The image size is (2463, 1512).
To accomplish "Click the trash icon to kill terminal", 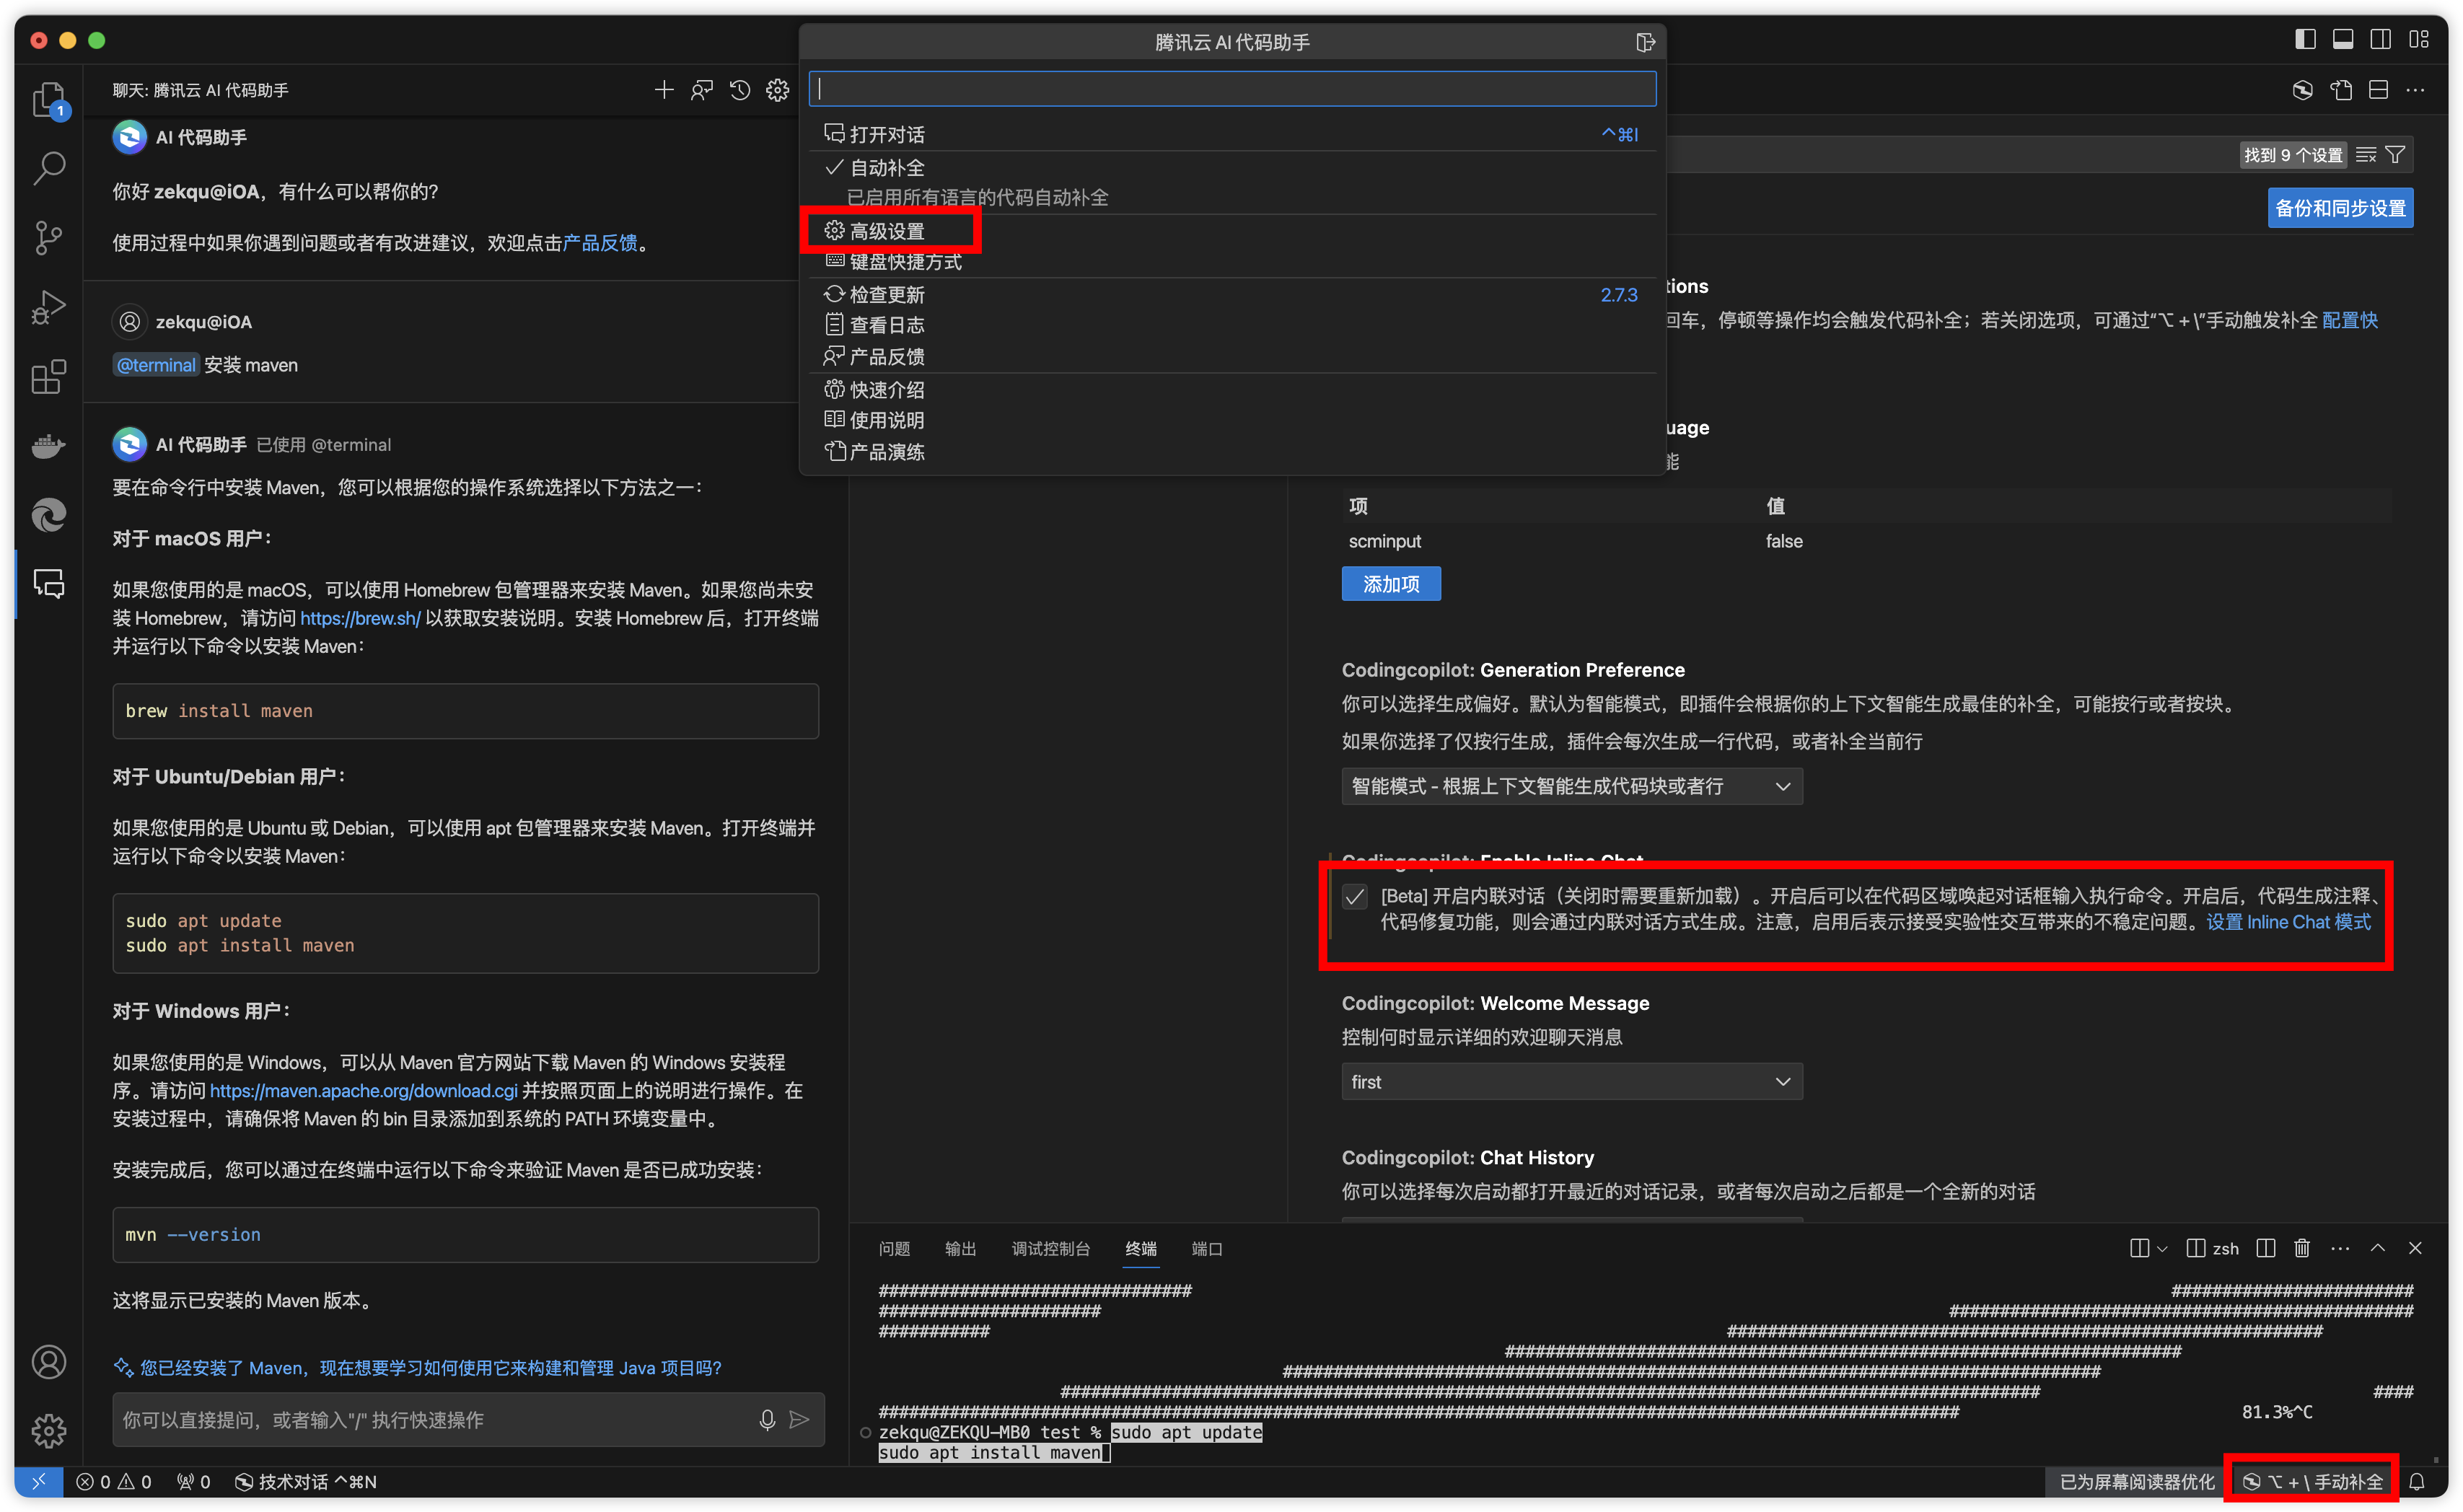I will click(x=2302, y=1248).
